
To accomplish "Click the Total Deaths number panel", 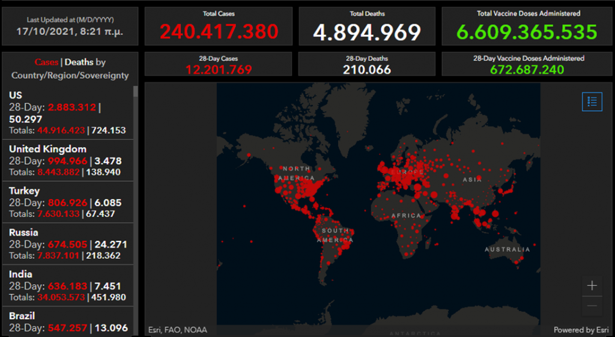I will (x=367, y=26).
